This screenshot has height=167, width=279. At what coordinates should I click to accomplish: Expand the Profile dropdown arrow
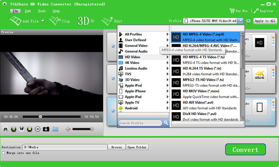coord(240,21)
